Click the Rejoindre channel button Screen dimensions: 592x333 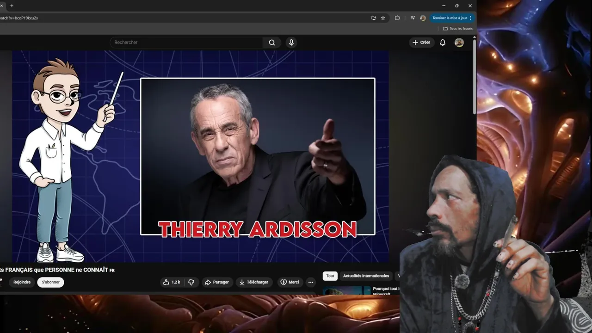(22, 282)
